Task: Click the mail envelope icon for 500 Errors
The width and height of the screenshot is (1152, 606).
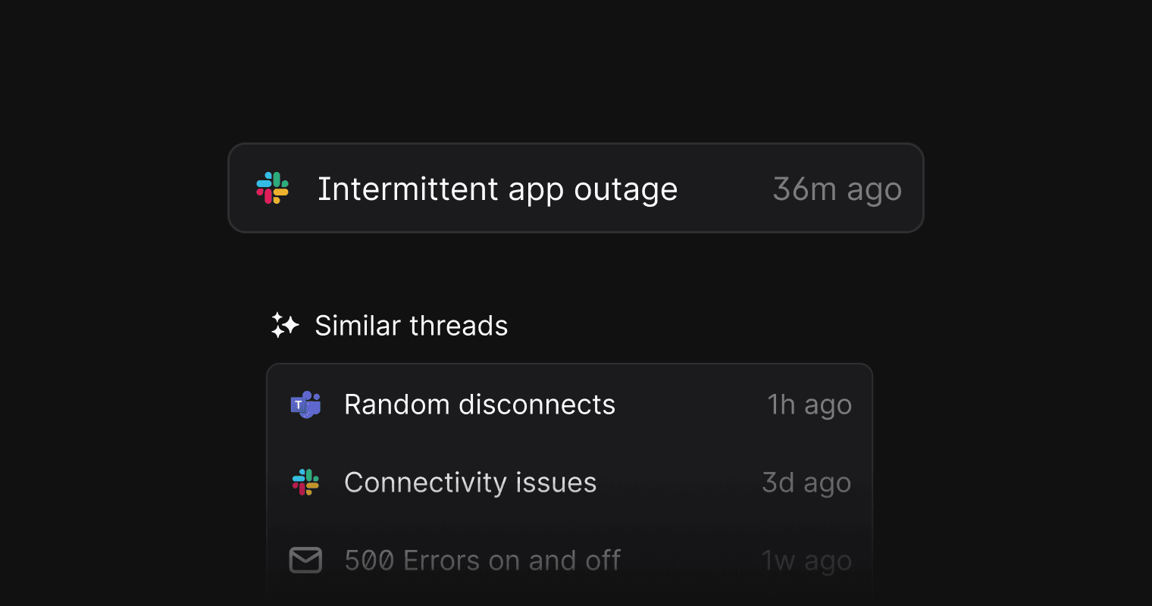Action: 306,561
